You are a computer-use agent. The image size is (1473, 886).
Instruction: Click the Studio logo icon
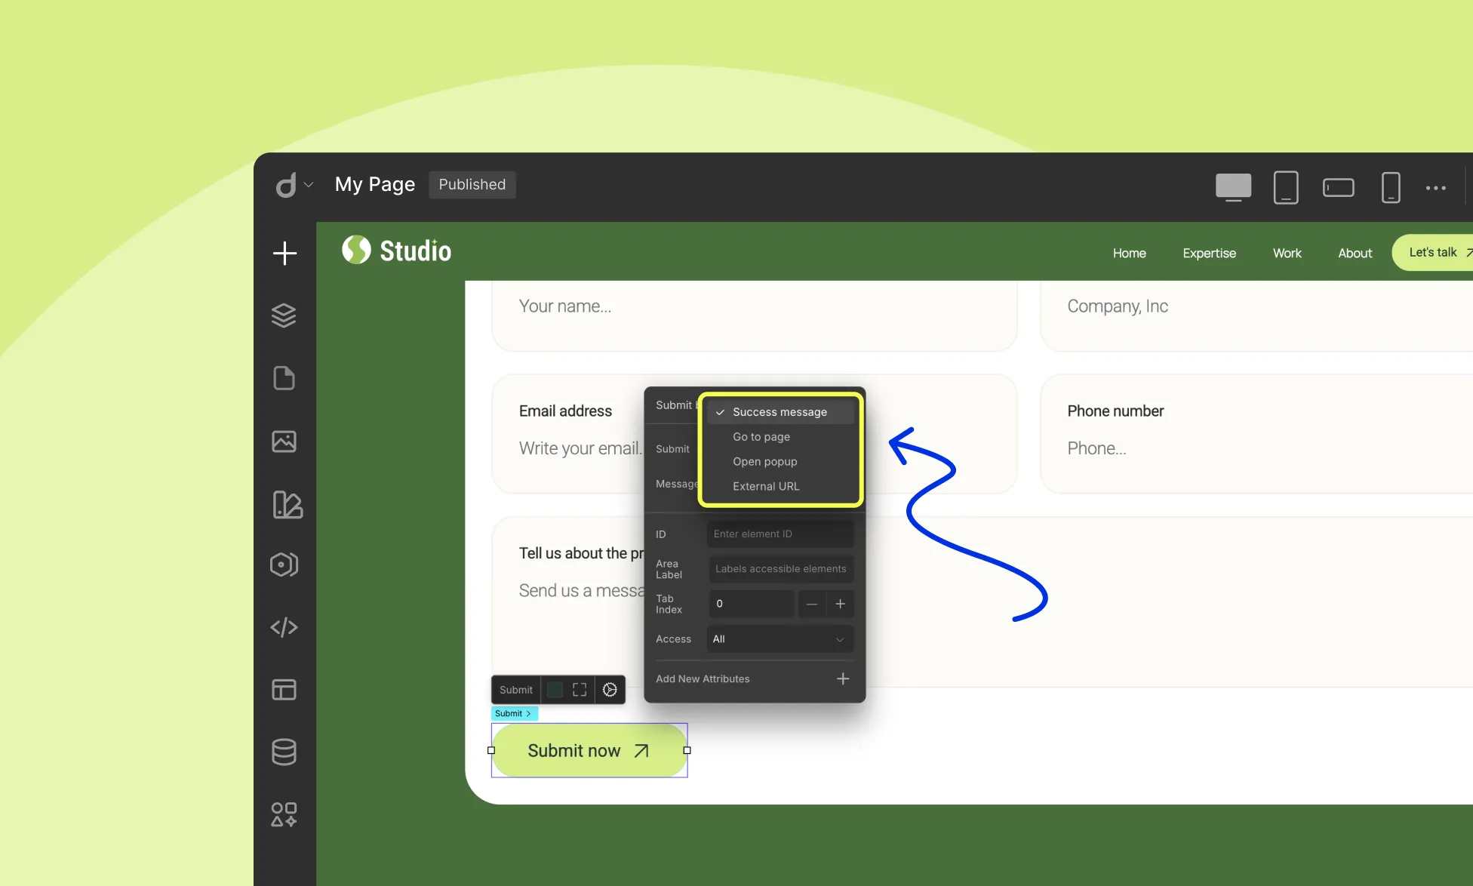click(x=356, y=250)
